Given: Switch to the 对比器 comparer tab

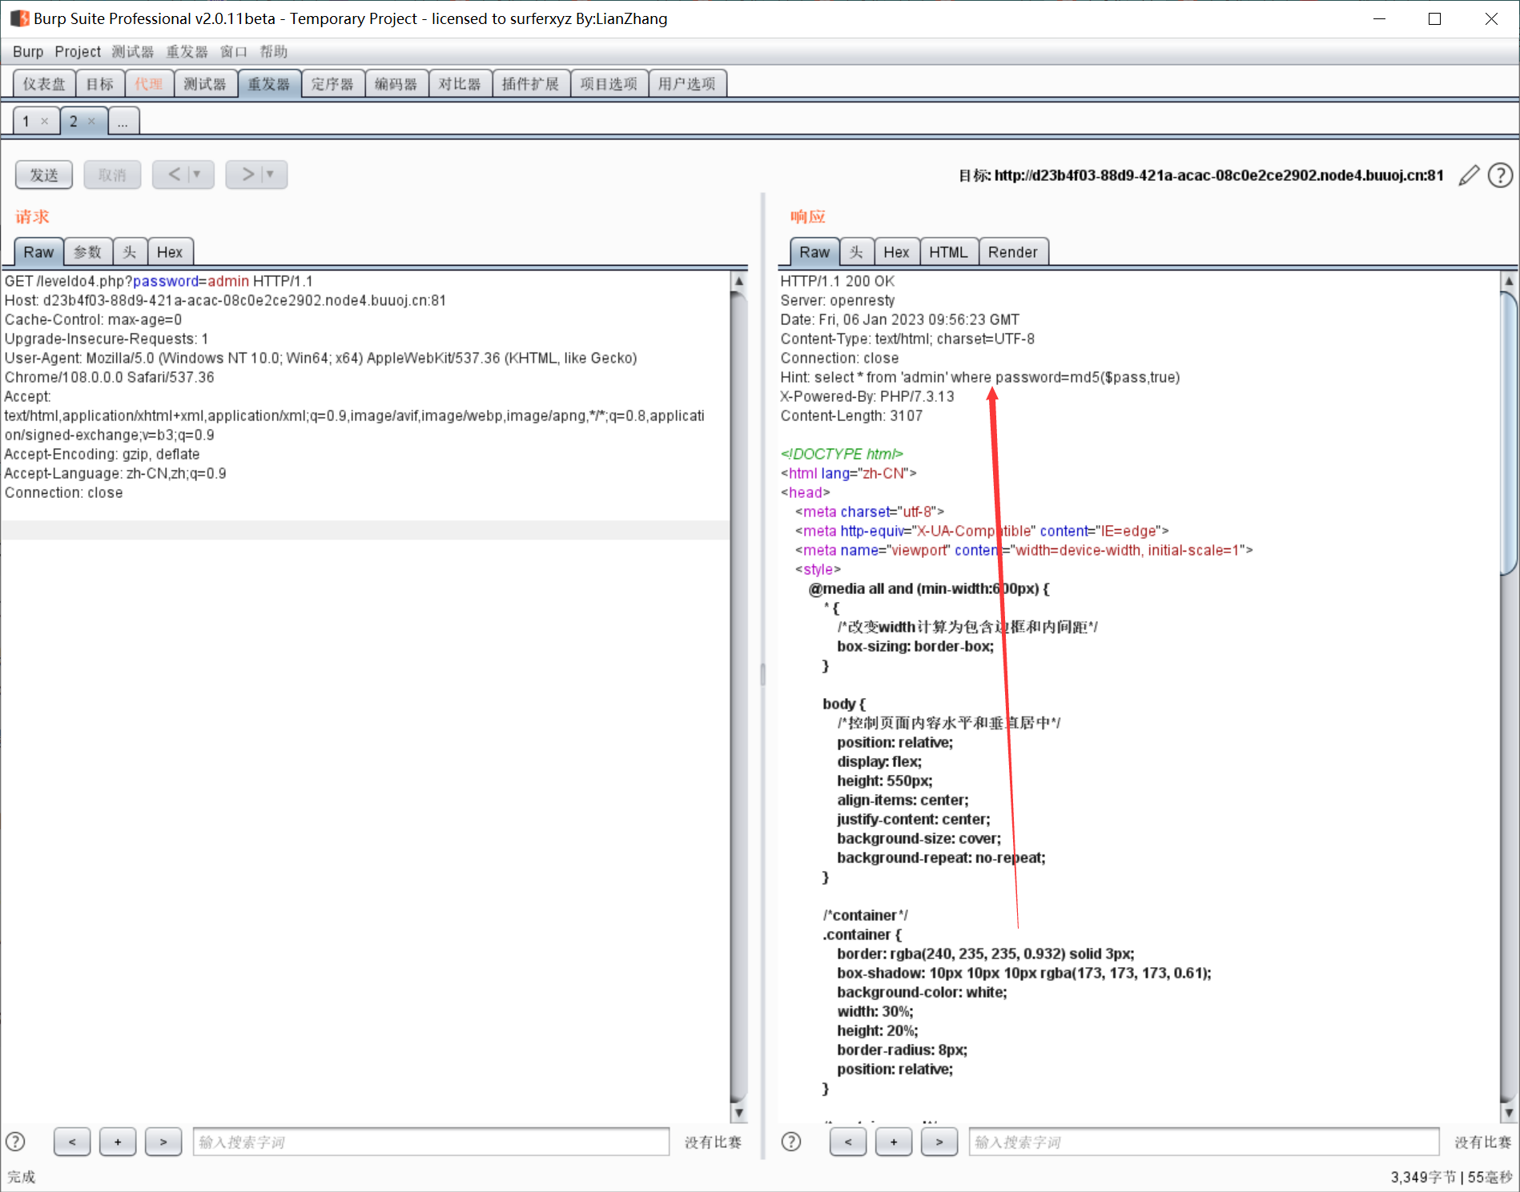Looking at the screenshot, I should point(460,83).
